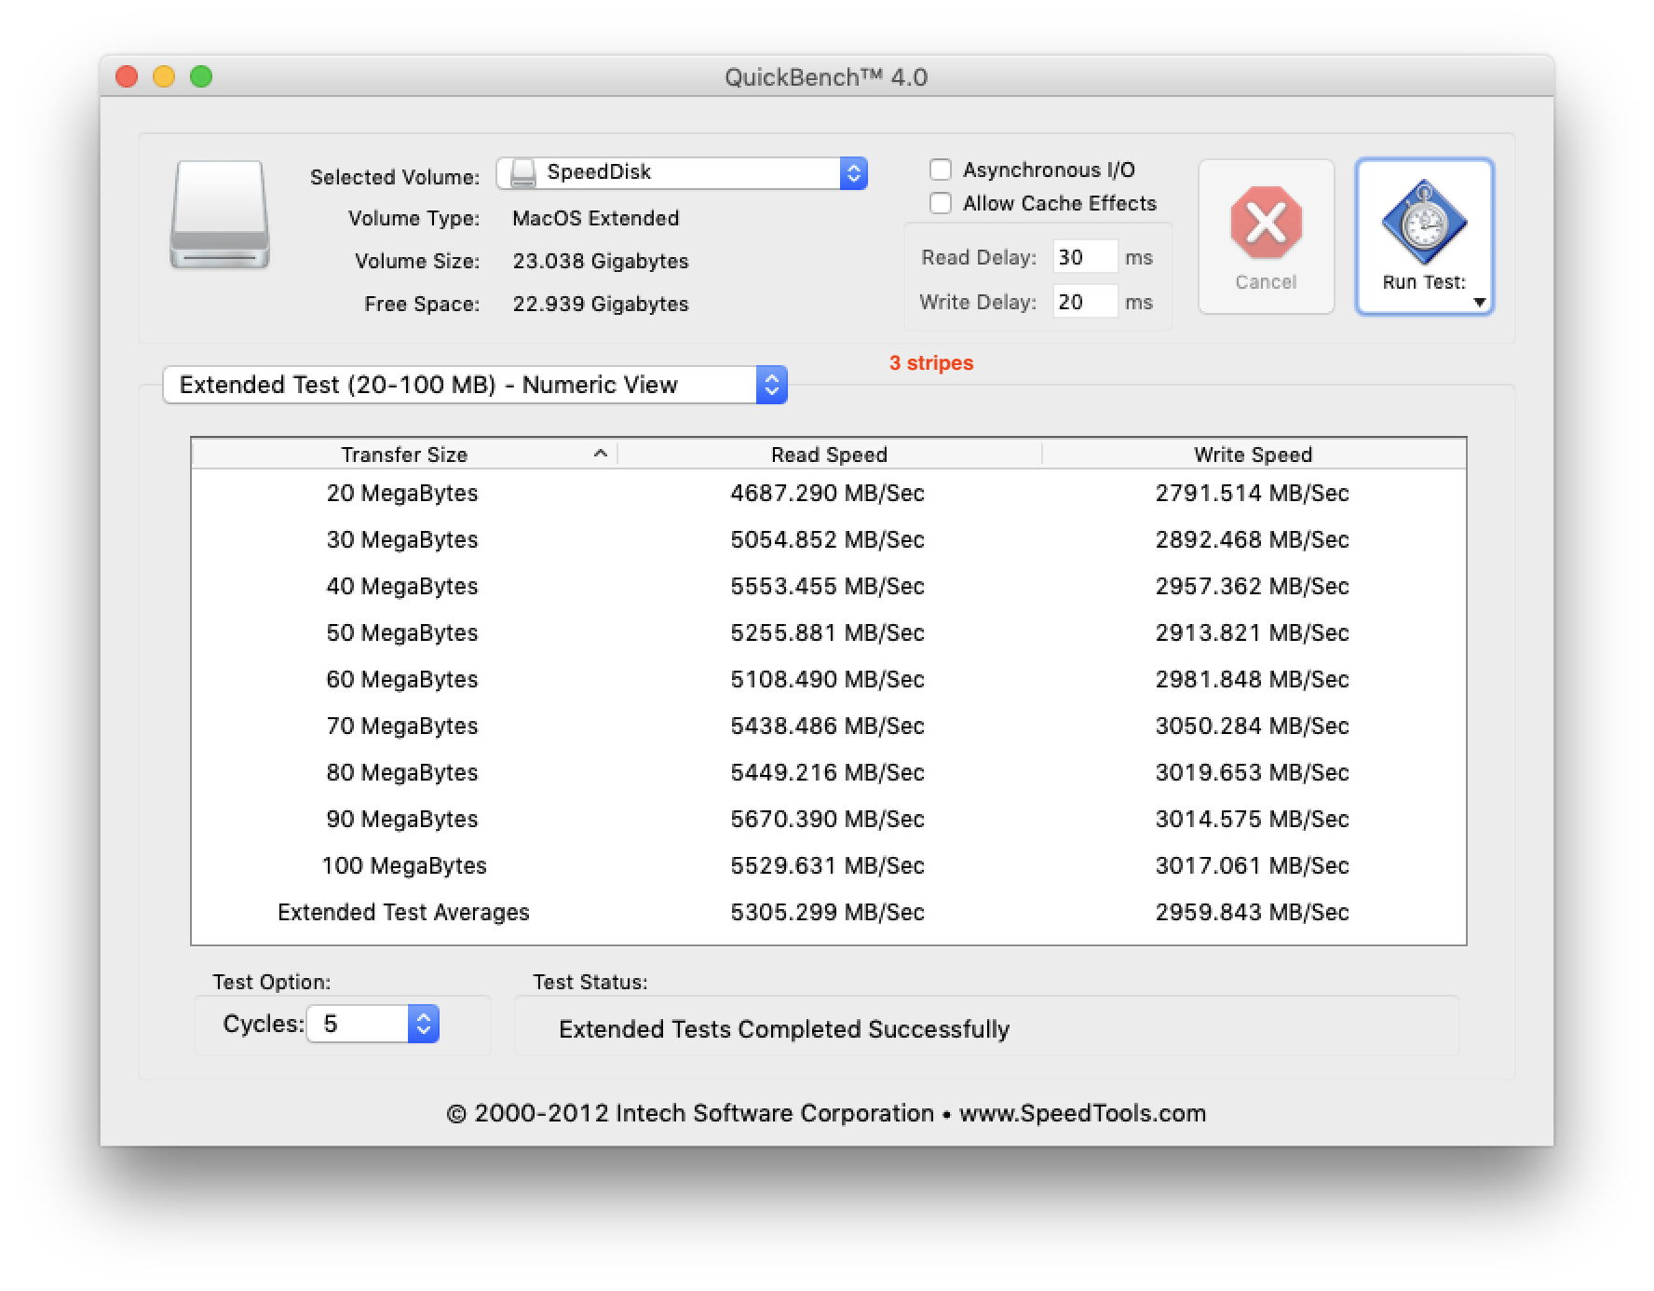This screenshot has height=1291, width=1654.
Task: Open the Run Test options arrow
Action: (1479, 302)
